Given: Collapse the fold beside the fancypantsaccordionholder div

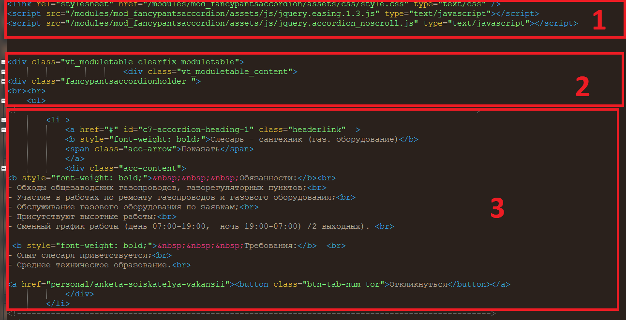Looking at the screenshot, I should click(x=3, y=81).
